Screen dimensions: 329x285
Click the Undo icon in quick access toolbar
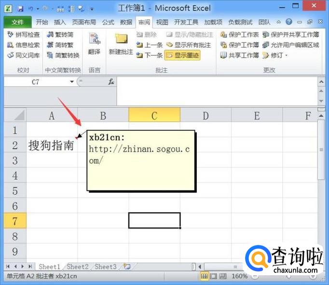pyautogui.click(x=31, y=9)
